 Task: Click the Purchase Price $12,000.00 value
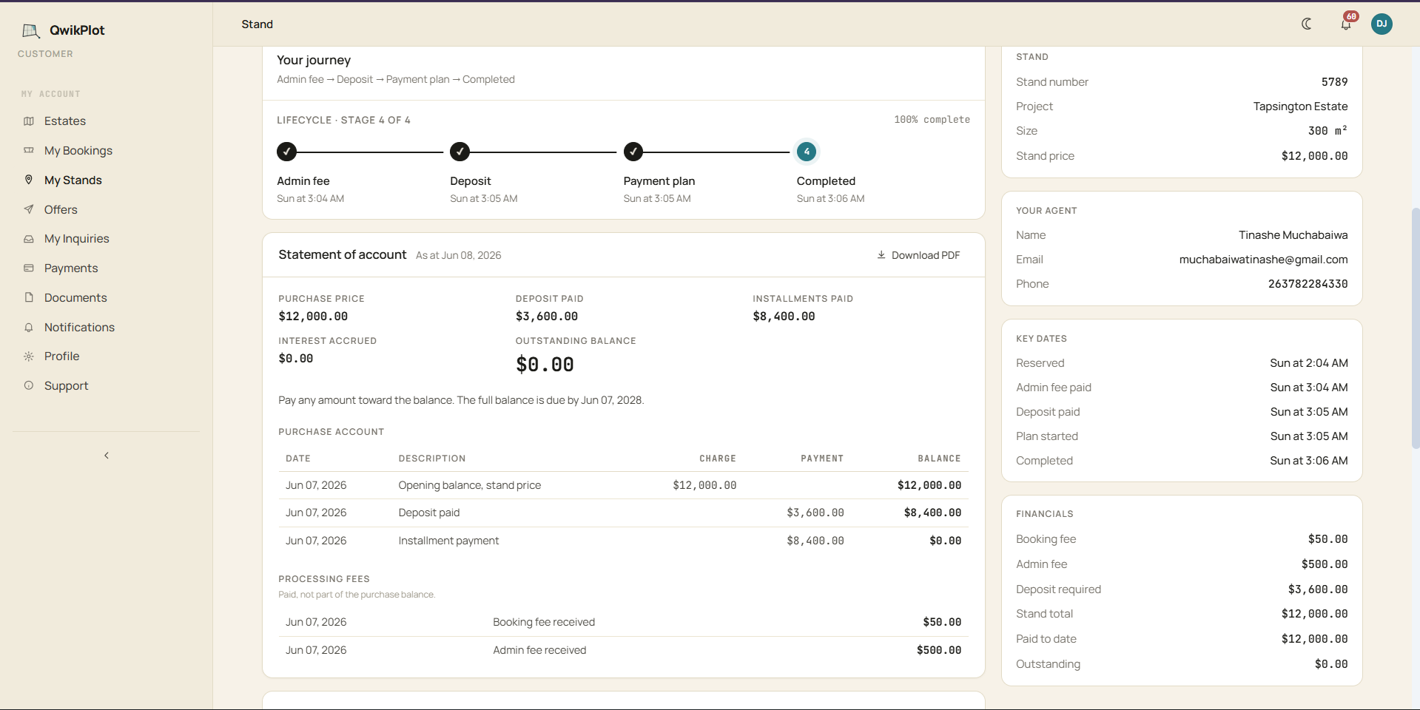click(x=313, y=317)
